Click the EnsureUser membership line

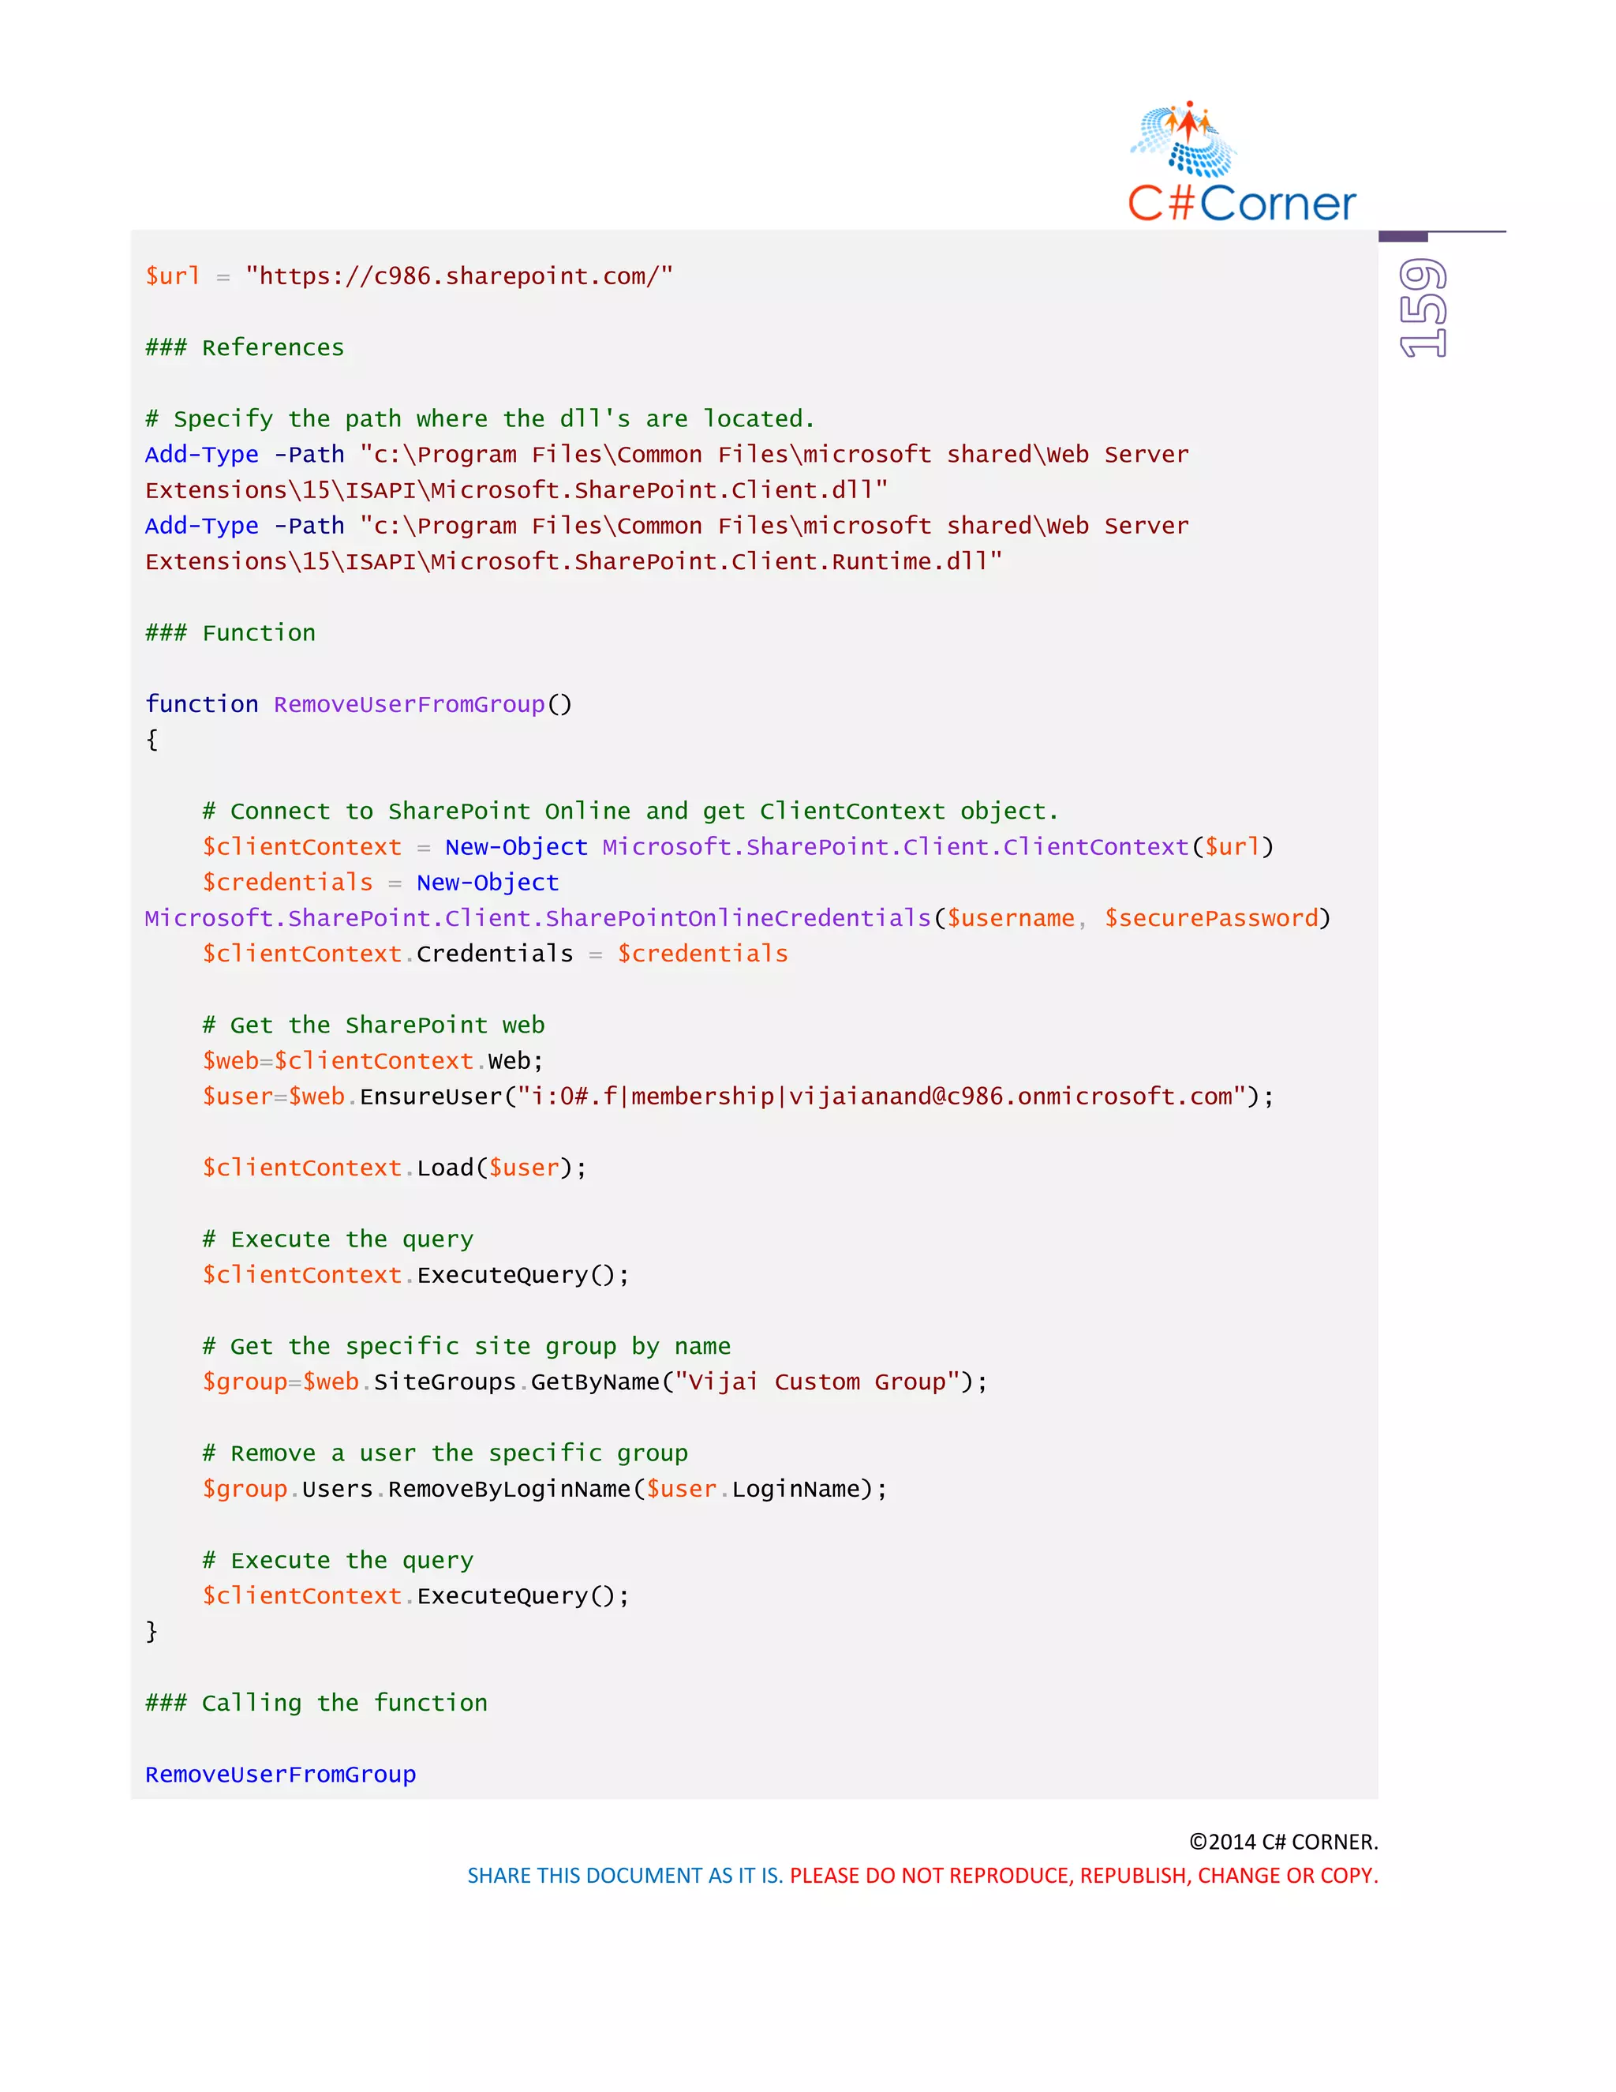[x=738, y=1096]
